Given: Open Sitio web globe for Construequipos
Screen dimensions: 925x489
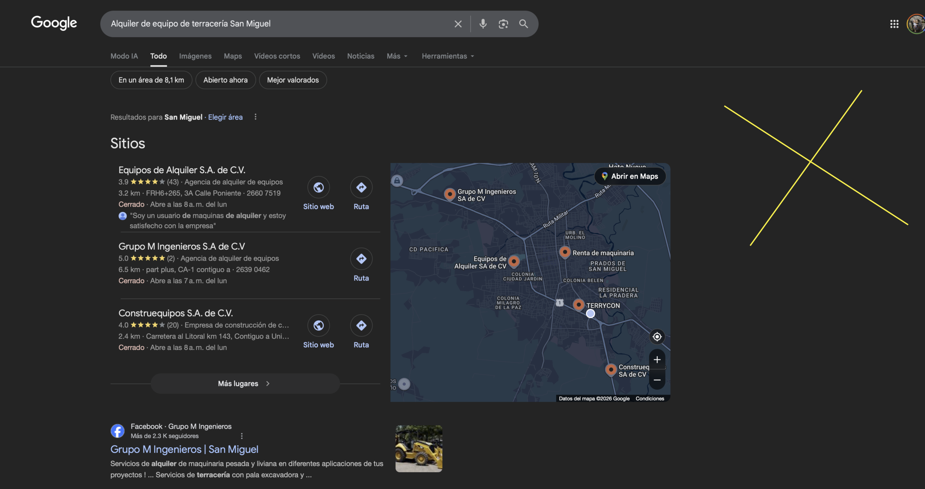Looking at the screenshot, I should tap(318, 326).
